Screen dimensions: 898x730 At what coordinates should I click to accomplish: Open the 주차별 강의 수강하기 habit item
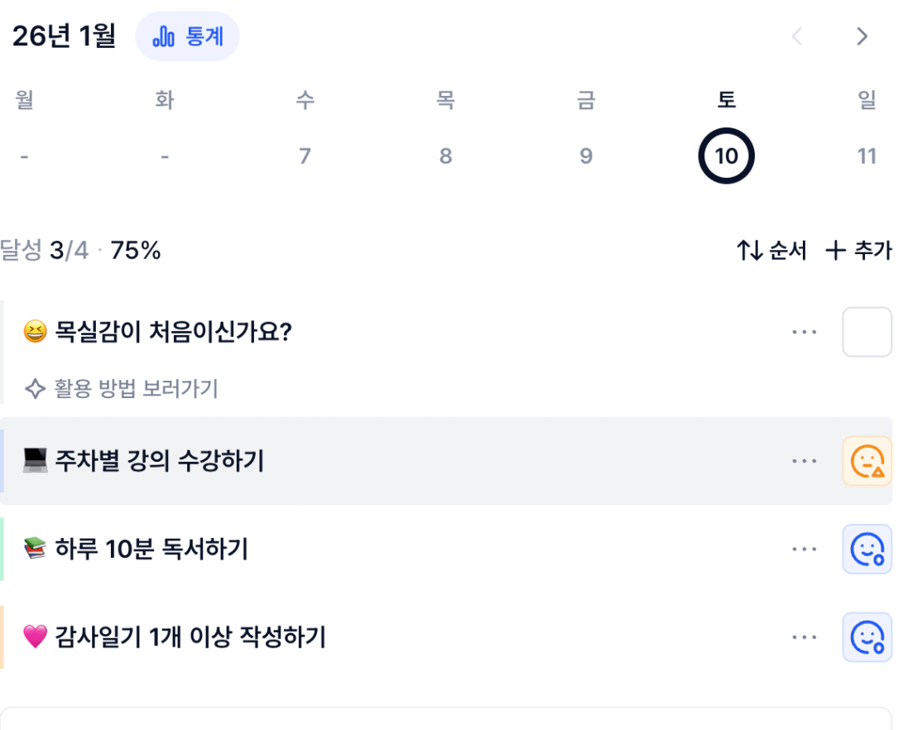pyautogui.click(x=160, y=461)
